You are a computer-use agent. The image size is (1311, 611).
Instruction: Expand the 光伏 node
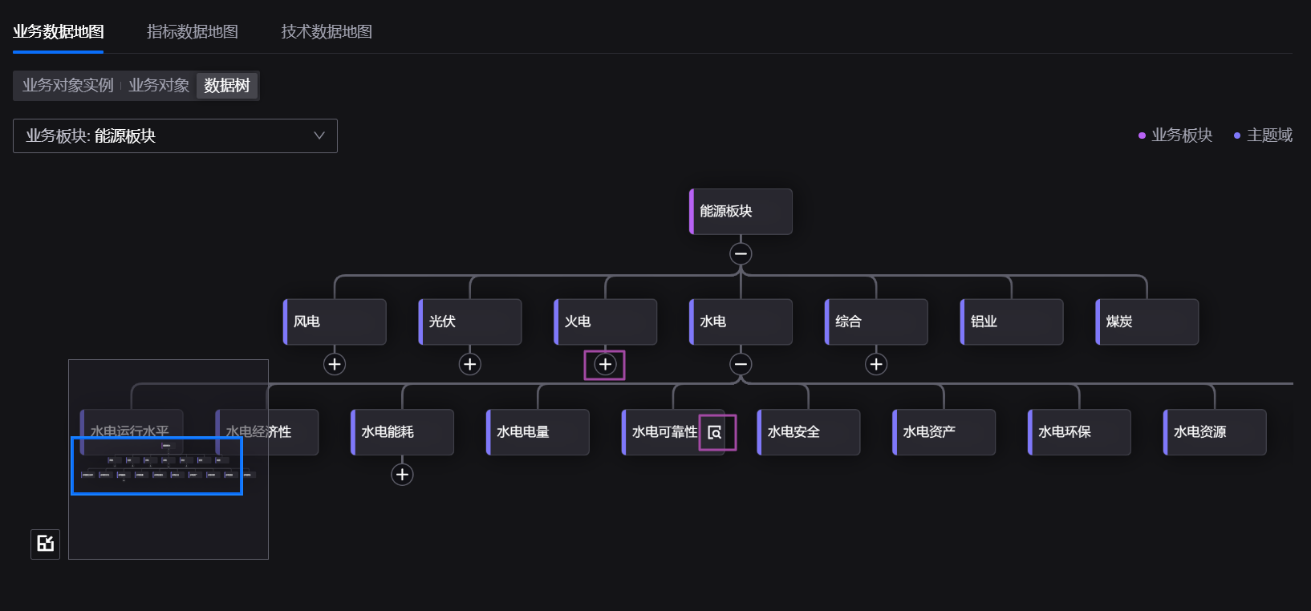[x=470, y=364]
